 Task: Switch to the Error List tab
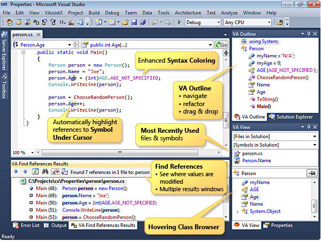(26, 225)
